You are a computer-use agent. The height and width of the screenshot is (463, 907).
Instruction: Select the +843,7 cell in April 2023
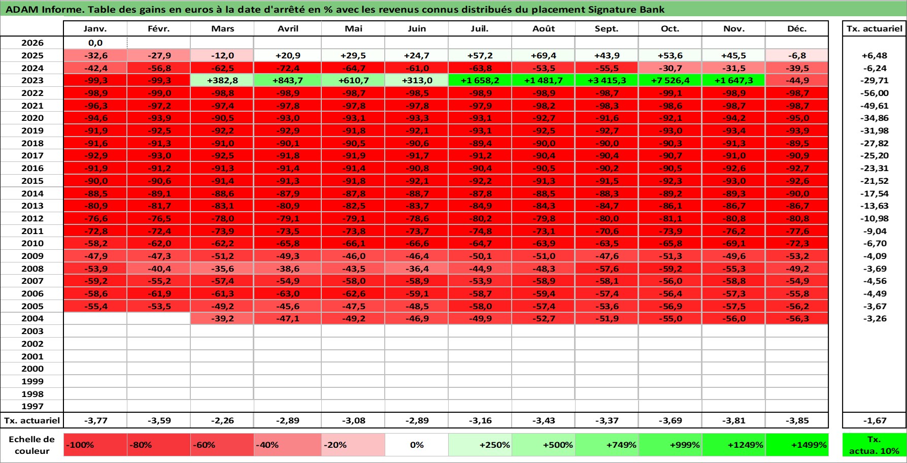[287, 80]
